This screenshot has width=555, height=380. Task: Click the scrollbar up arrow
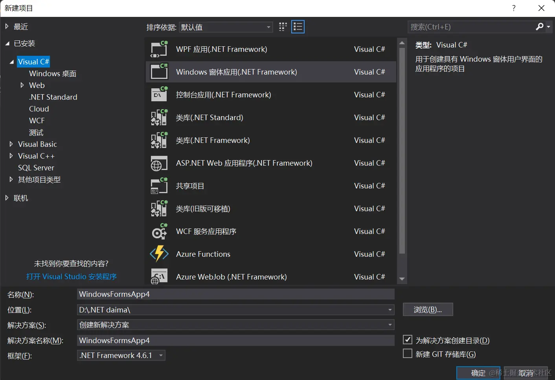click(402, 43)
